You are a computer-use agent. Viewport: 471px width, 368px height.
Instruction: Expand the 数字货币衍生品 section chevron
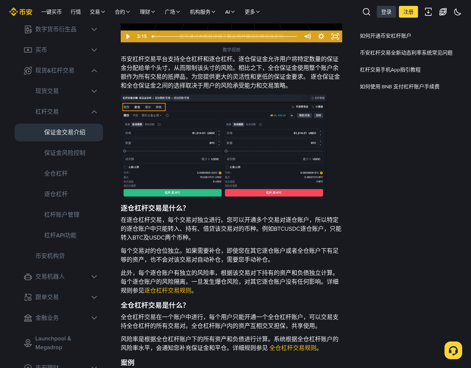coord(94,29)
